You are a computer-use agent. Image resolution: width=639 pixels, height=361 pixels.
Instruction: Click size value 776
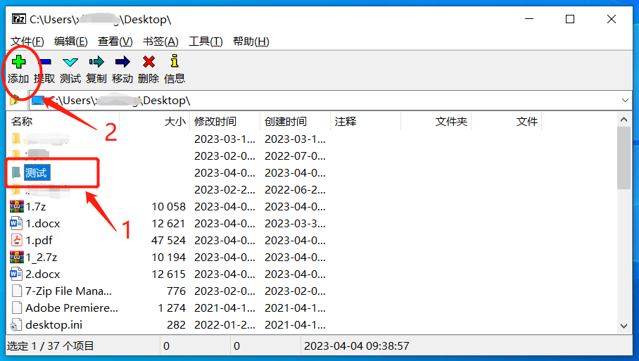(176, 291)
